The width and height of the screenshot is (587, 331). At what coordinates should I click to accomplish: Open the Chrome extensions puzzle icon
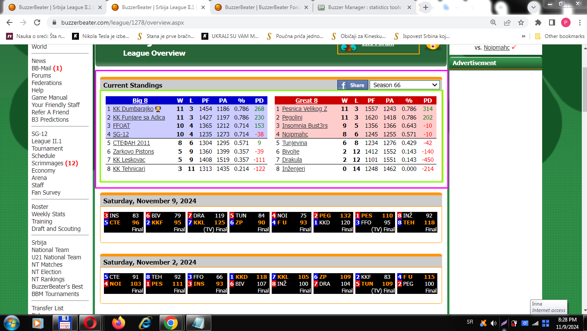point(538,22)
